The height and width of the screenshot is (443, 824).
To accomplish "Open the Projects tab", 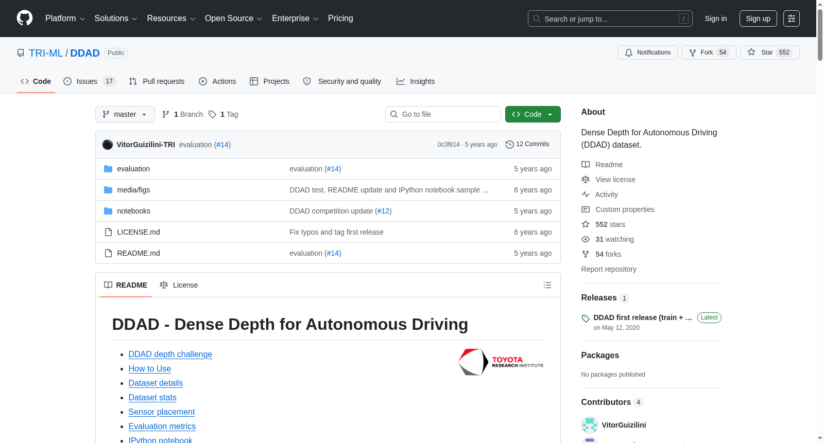I will tap(269, 81).
